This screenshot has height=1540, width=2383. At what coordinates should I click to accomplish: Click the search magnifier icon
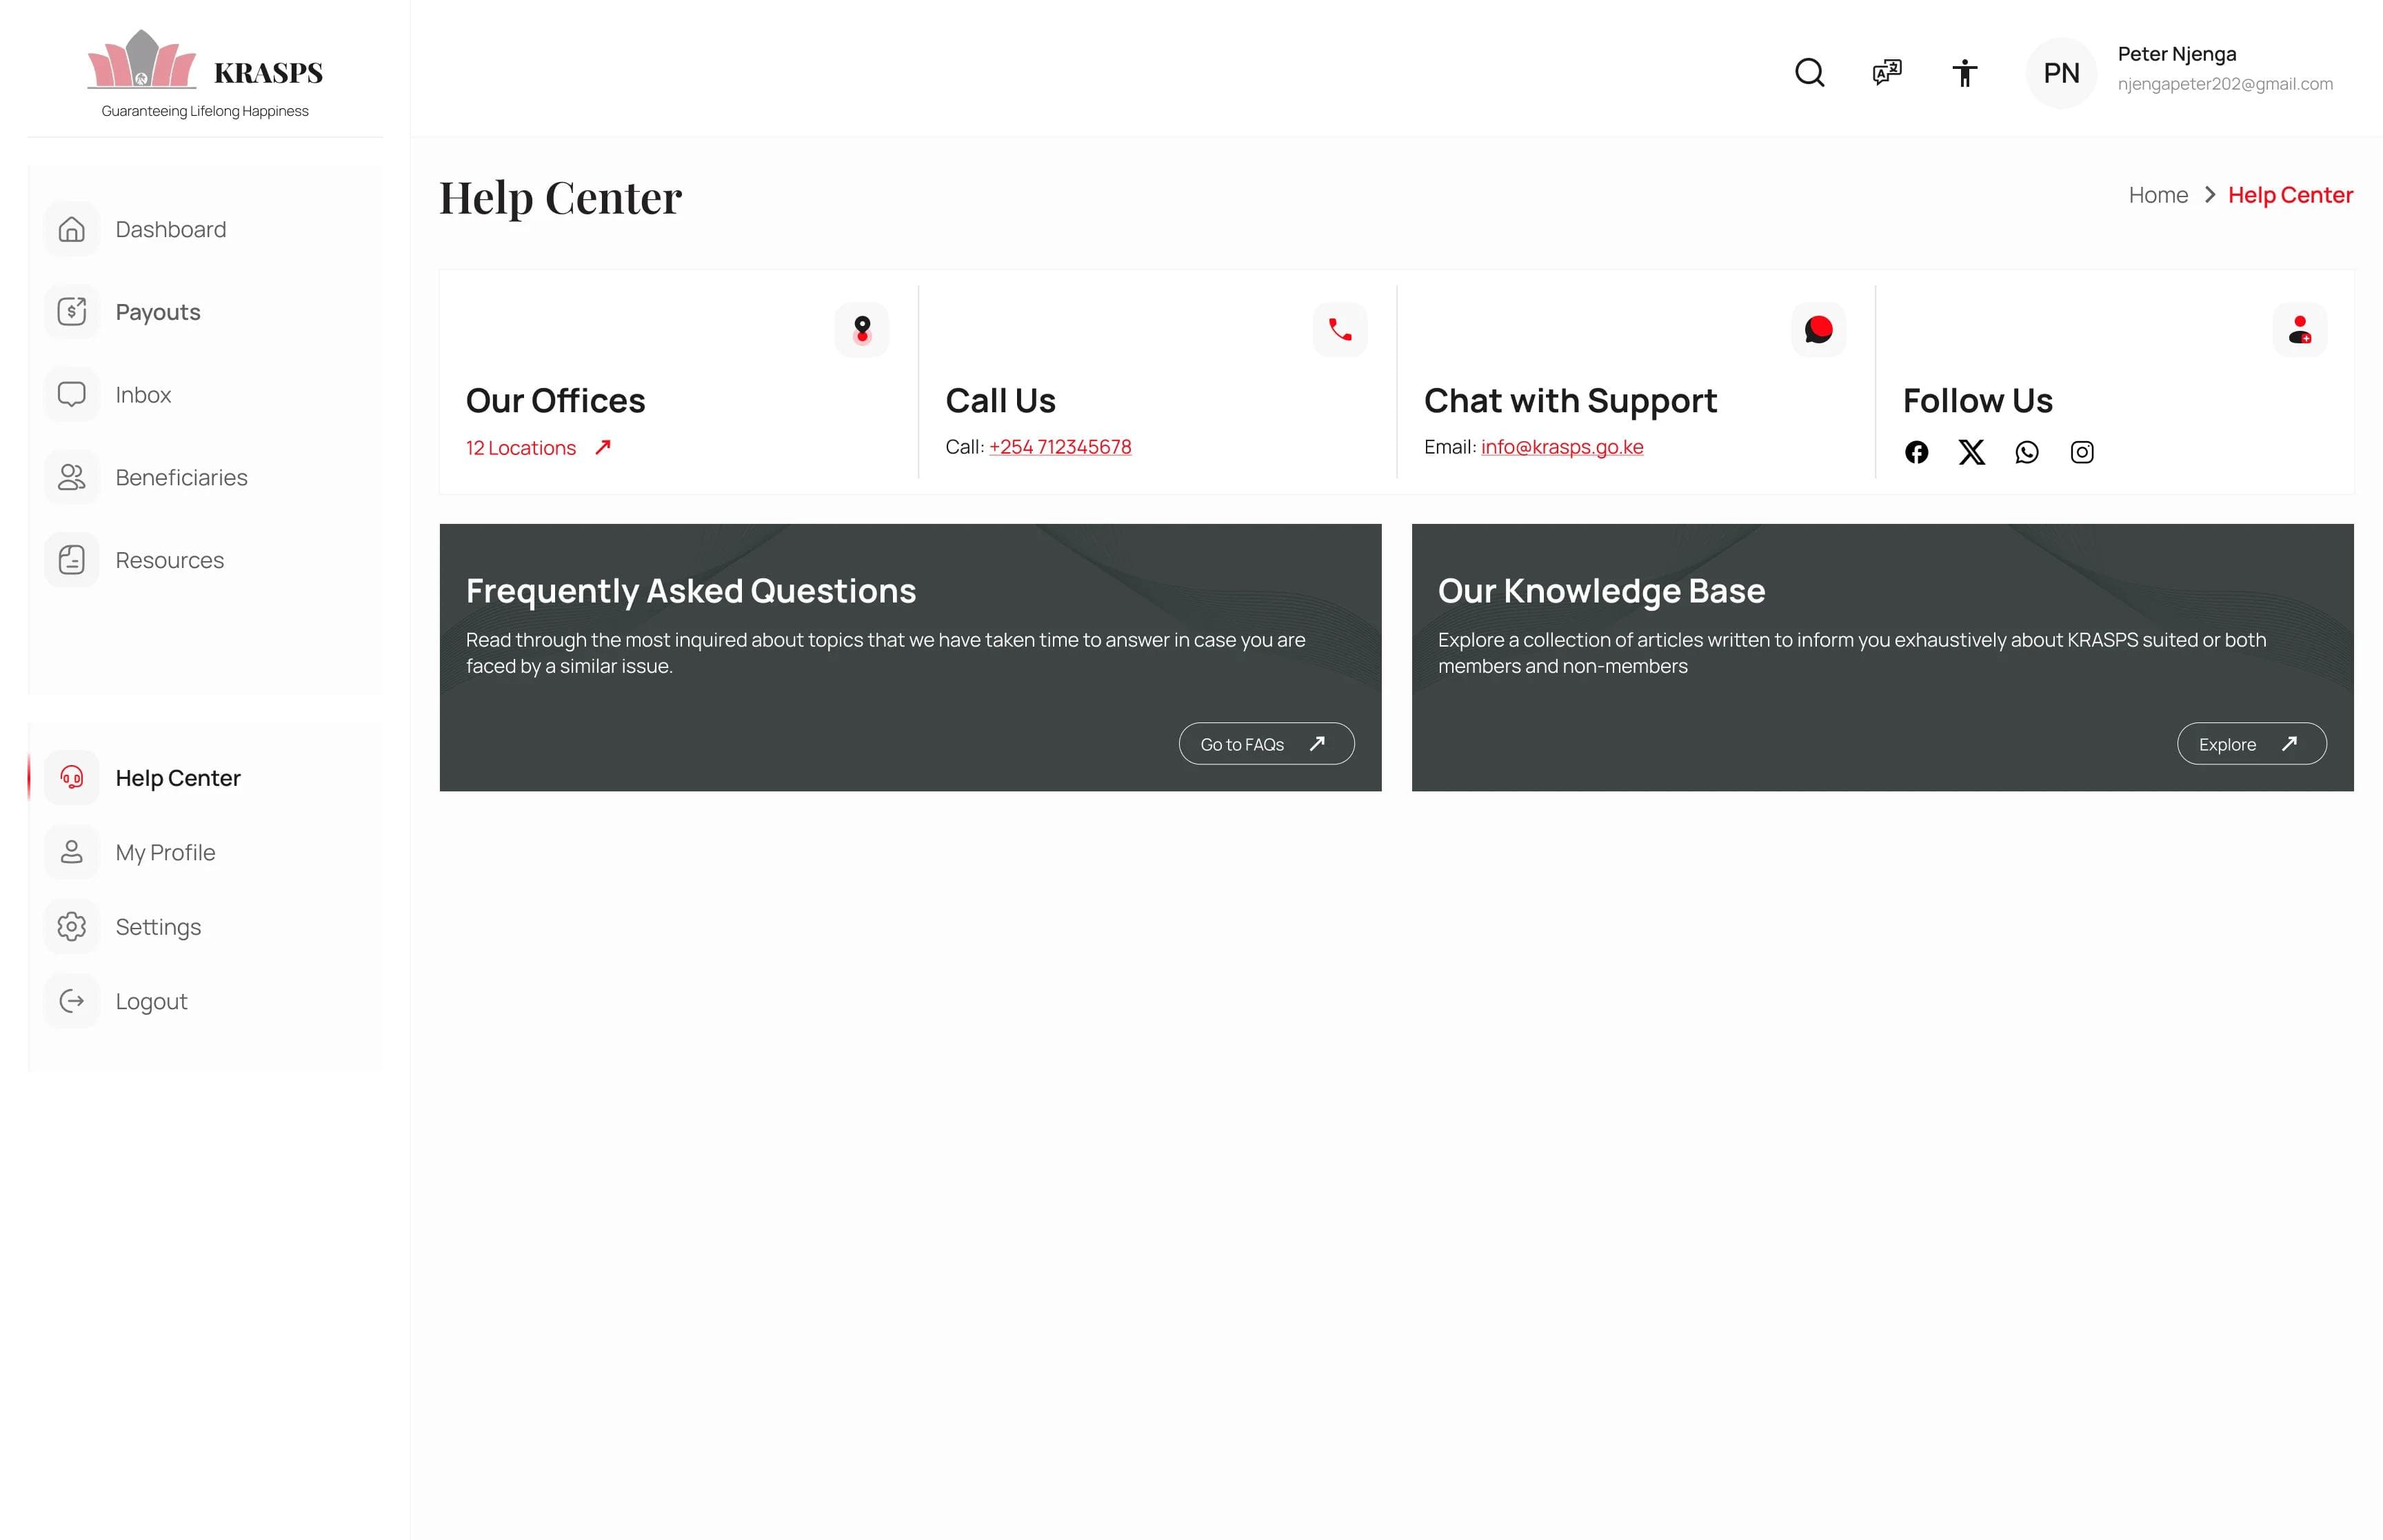[x=1809, y=73]
